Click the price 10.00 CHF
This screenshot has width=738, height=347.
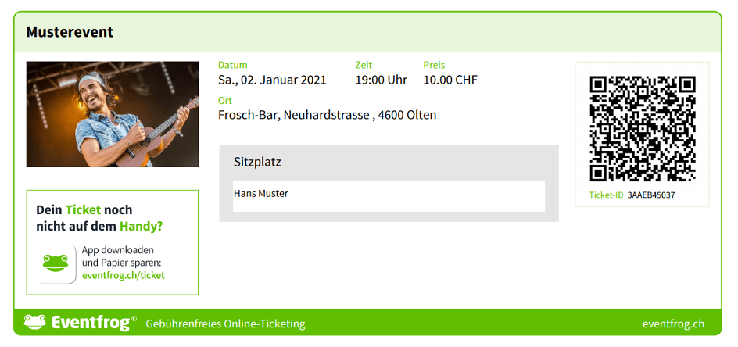pyautogui.click(x=450, y=80)
